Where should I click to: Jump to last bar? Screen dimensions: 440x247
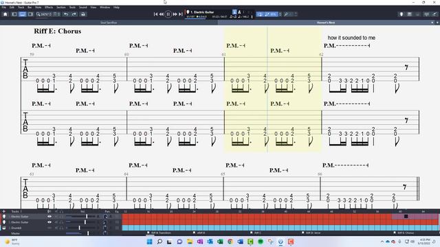coord(180,14)
